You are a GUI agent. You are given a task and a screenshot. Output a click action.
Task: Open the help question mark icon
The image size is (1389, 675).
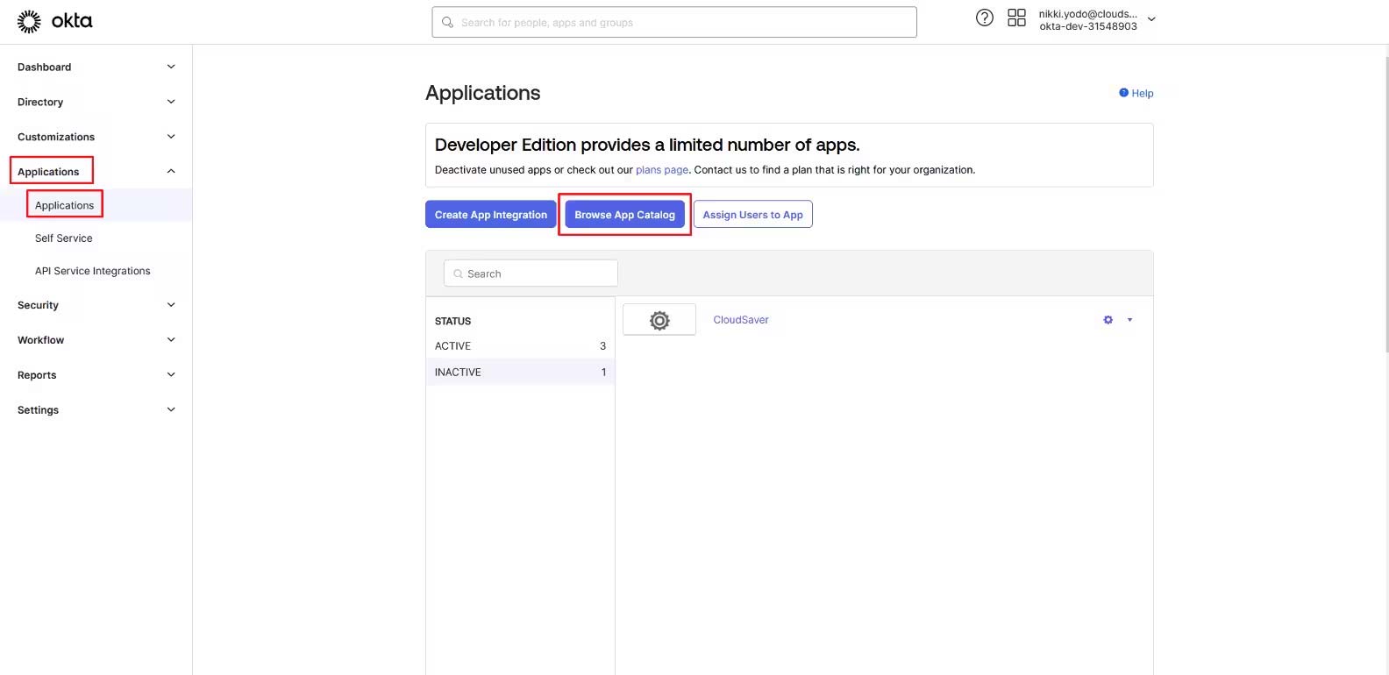click(985, 18)
